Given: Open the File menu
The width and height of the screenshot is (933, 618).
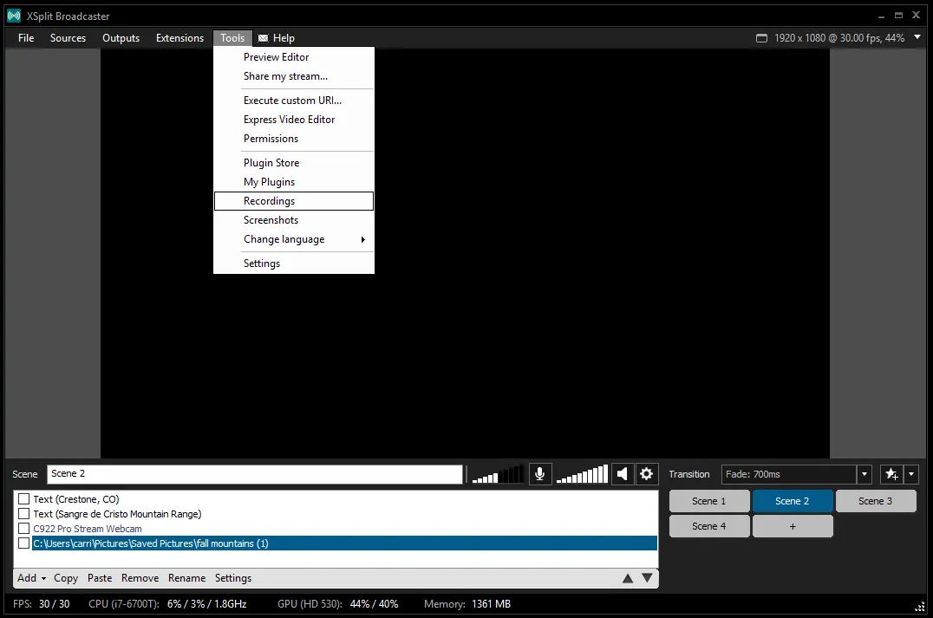Looking at the screenshot, I should coord(26,38).
